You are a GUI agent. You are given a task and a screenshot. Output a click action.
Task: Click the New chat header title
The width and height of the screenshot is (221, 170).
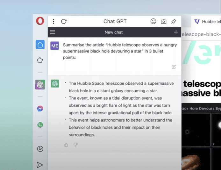(x=114, y=32)
